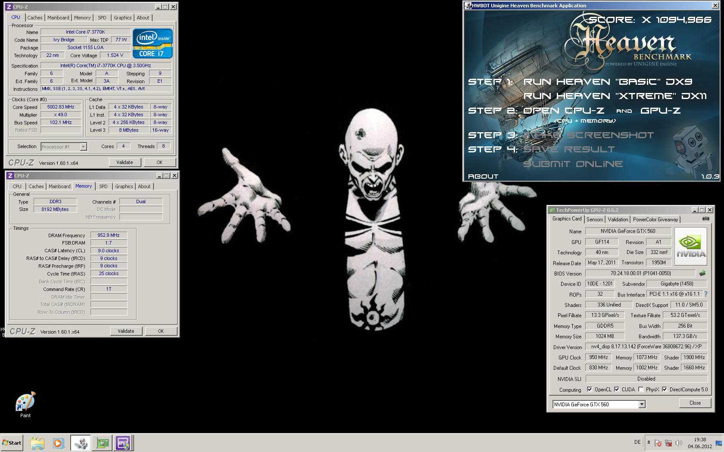Click the DRAM Frequency value 952.9 MHz
This screenshot has width=724, height=452.
point(109,235)
